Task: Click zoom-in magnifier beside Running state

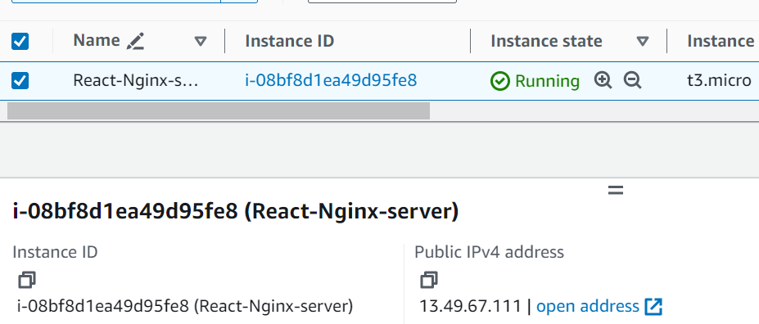Action: pos(603,80)
